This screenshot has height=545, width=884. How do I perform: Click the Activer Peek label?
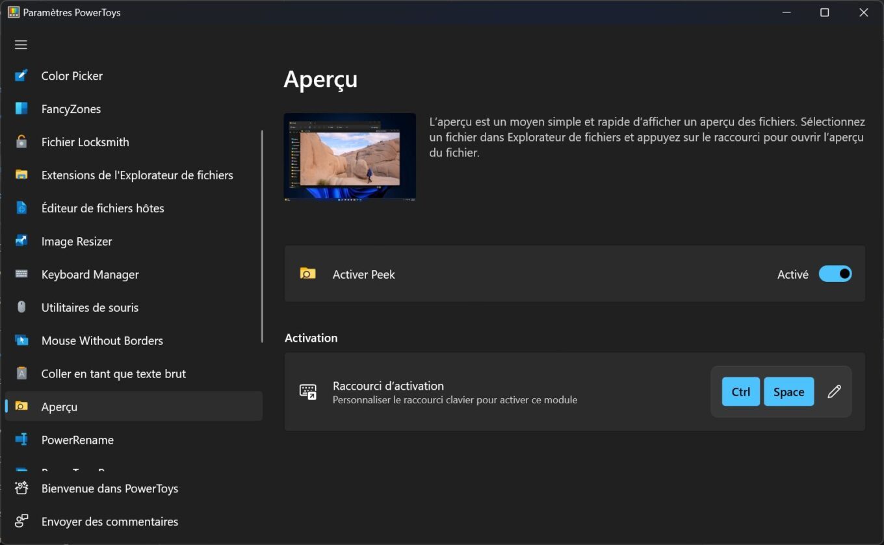click(363, 275)
